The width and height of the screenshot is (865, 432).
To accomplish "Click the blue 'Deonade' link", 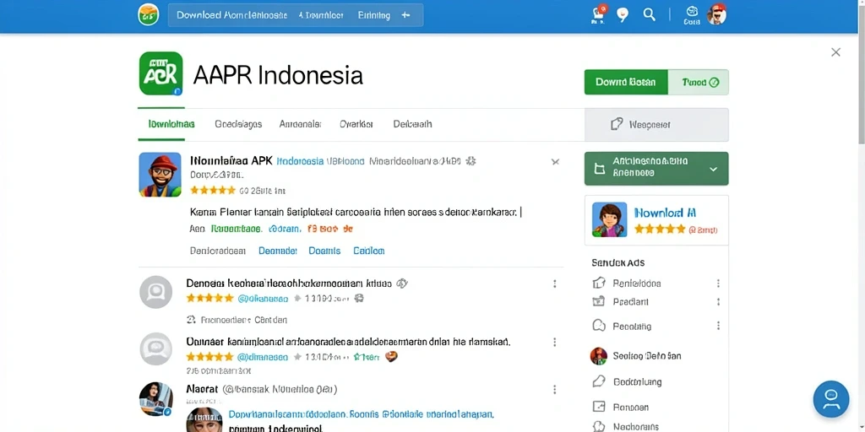I will pos(277,251).
